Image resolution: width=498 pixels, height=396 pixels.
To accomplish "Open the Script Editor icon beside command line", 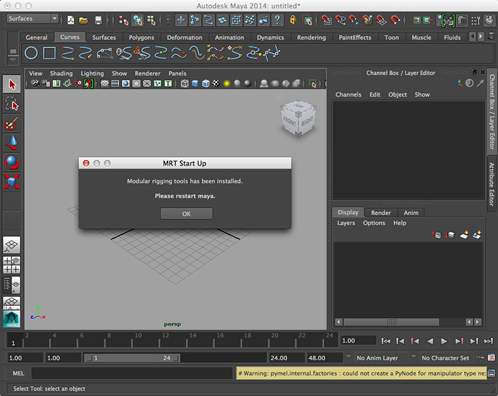I will click(492, 373).
